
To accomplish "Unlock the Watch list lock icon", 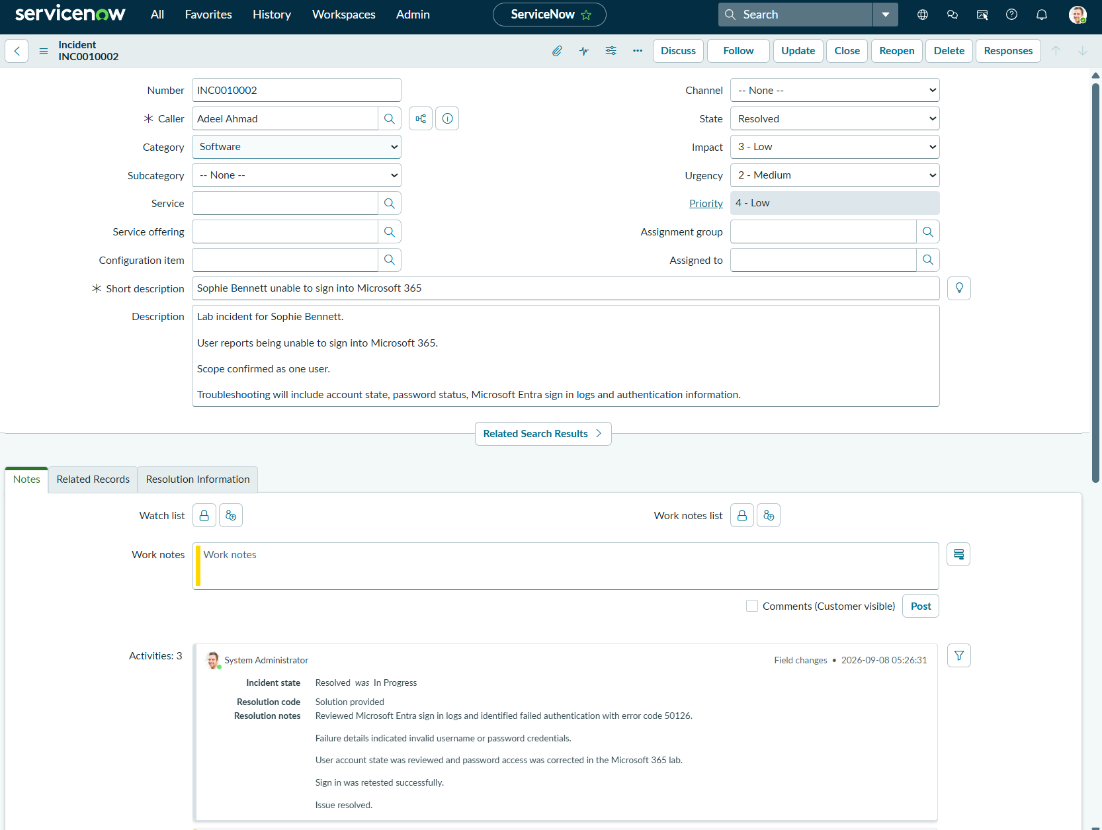I will click(204, 515).
